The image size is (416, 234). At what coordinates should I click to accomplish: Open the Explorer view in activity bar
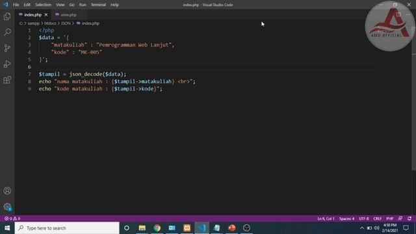click(x=7, y=16)
